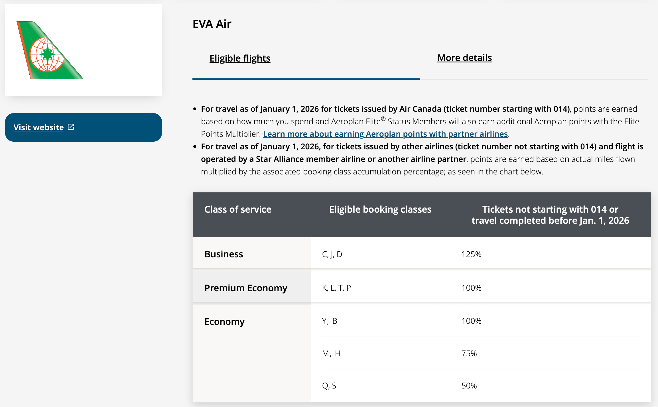658x407 pixels.
Task: Select the Eligible flights tab
Action: (x=240, y=58)
